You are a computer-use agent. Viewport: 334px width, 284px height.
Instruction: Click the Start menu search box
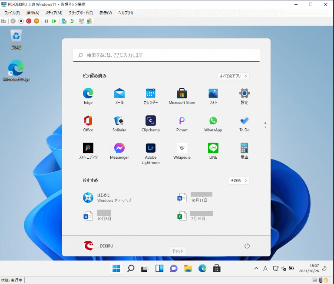pos(166,55)
